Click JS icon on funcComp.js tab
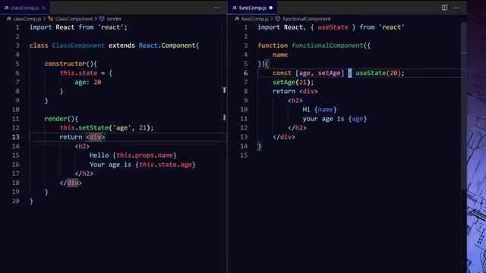486x273 pixels. coord(235,8)
